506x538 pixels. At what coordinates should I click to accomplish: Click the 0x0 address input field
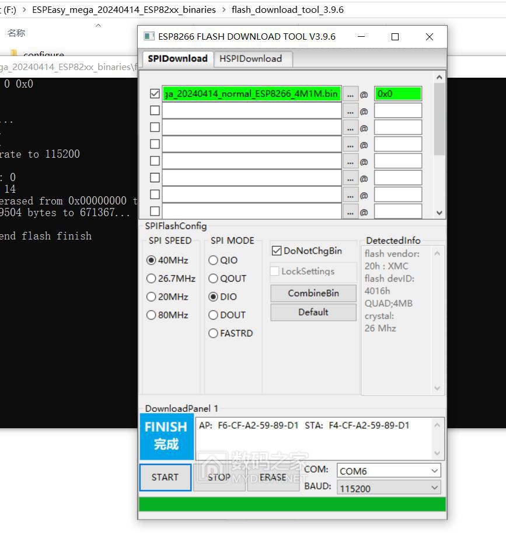pos(397,93)
